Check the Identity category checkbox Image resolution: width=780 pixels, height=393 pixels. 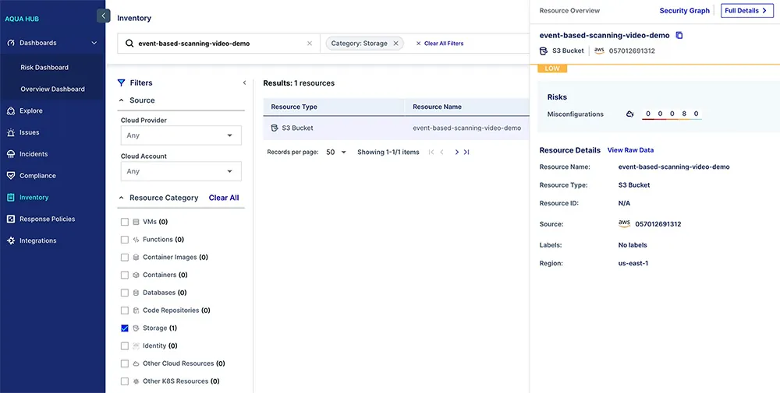(125, 346)
